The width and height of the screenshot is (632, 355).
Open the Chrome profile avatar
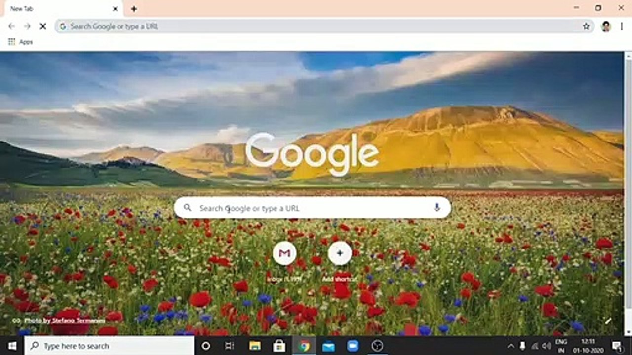pos(606,26)
